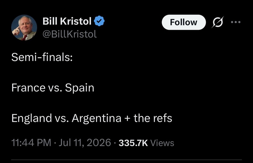Open the Grok slashed-circle icon
253x163 pixels.
tap(218, 22)
